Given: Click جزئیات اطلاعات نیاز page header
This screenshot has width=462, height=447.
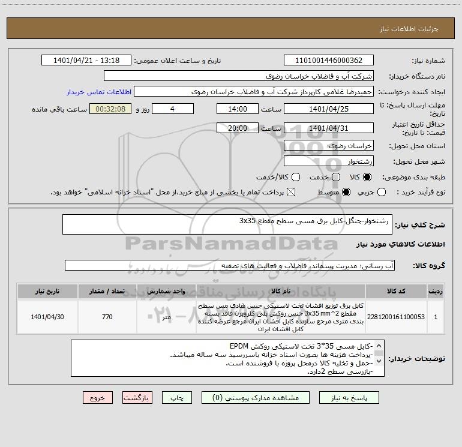Looking at the screenshot, I should (x=409, y=29).
